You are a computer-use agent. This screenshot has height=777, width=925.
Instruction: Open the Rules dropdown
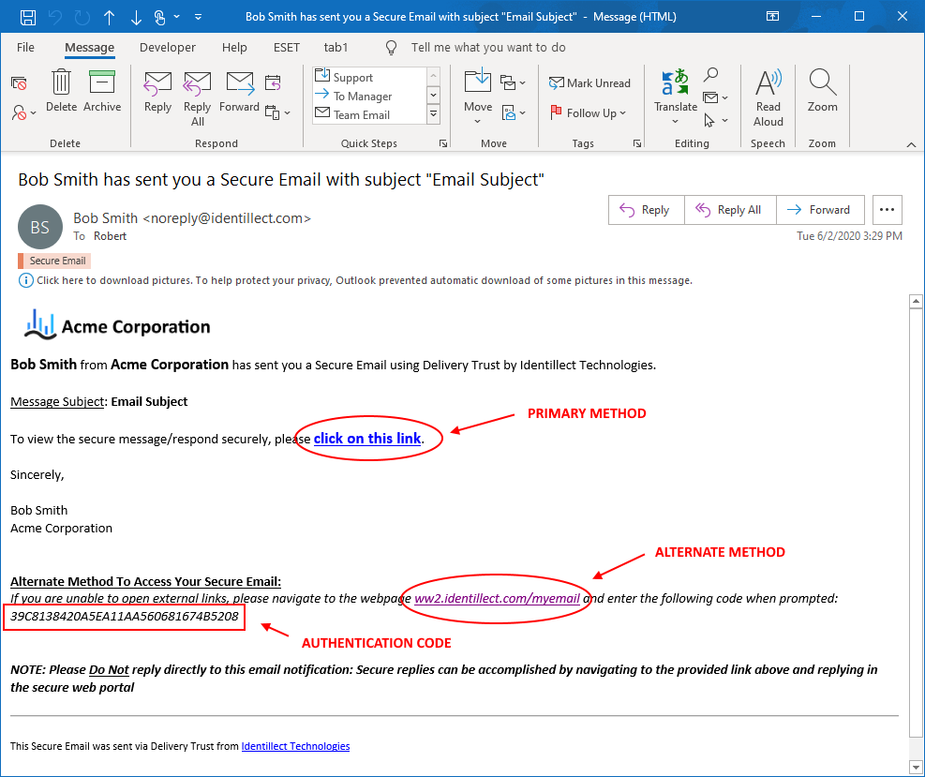click(x=513, y=82)
